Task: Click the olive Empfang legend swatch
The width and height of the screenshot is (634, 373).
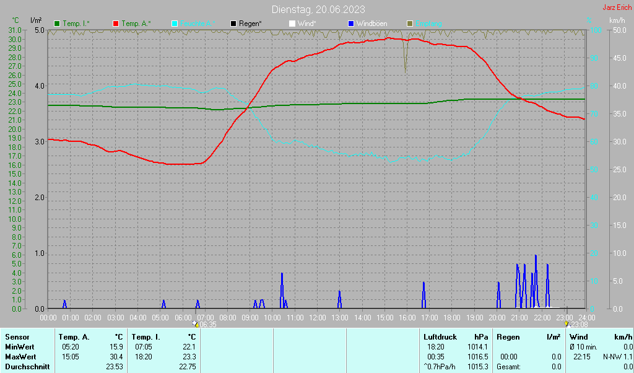Action: tap(409, 24)
